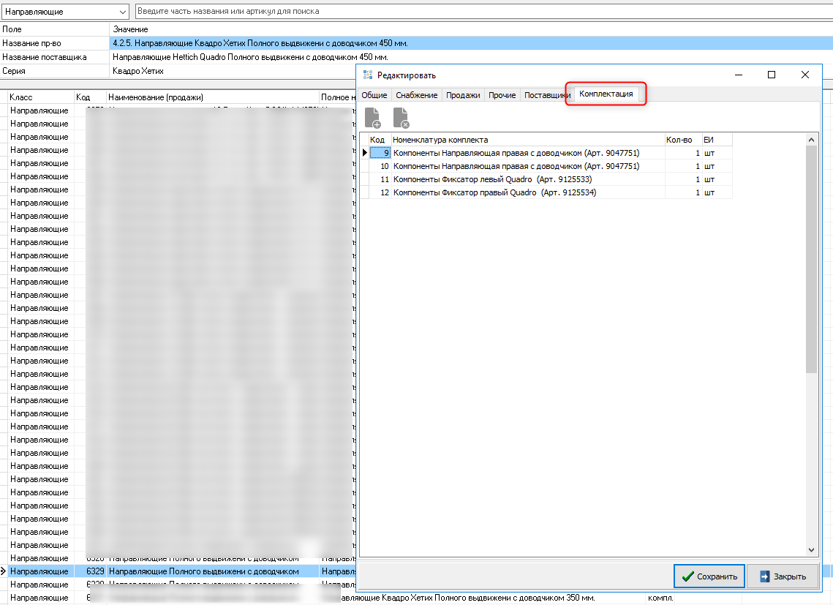The image size is (833, 605).
Task: Click the delete component document icon
Action: [x=401, y=118]
